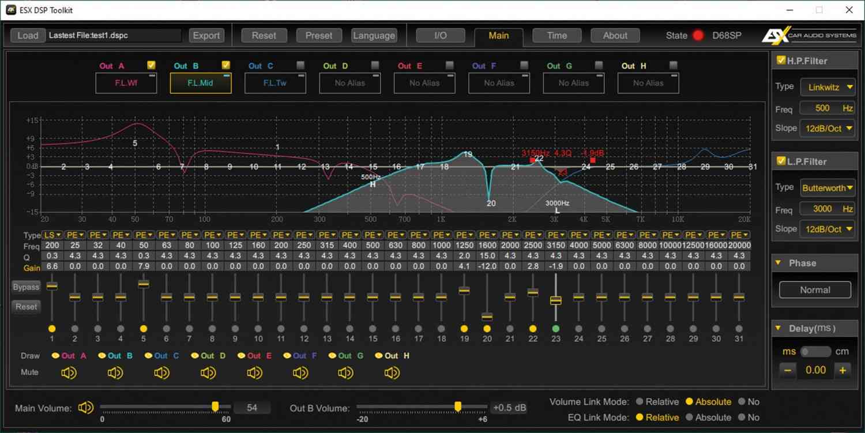Click the Export button
The height and width of the screenshot is (433, 865).
[206, 36]
